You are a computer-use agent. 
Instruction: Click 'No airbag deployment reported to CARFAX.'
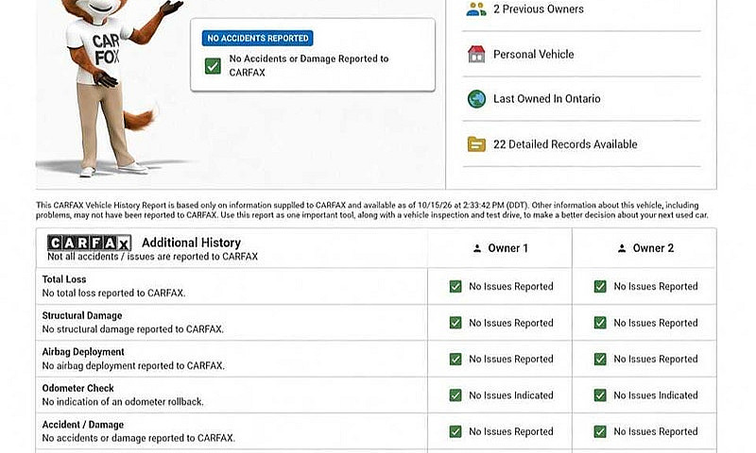click(133, 366)
